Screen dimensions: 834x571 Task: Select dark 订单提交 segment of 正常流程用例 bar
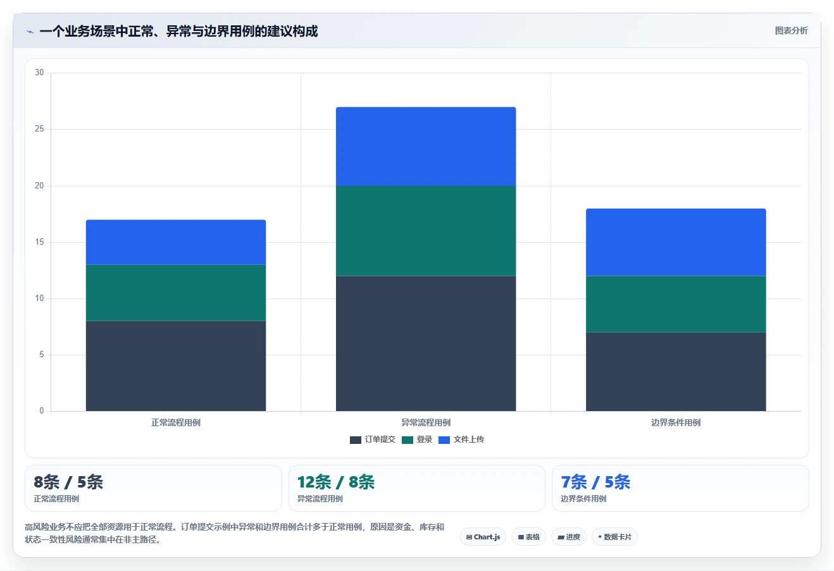point(176,366)
